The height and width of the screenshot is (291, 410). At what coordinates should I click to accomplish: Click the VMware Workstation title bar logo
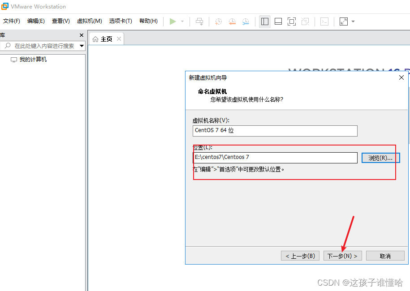[5, 6]
